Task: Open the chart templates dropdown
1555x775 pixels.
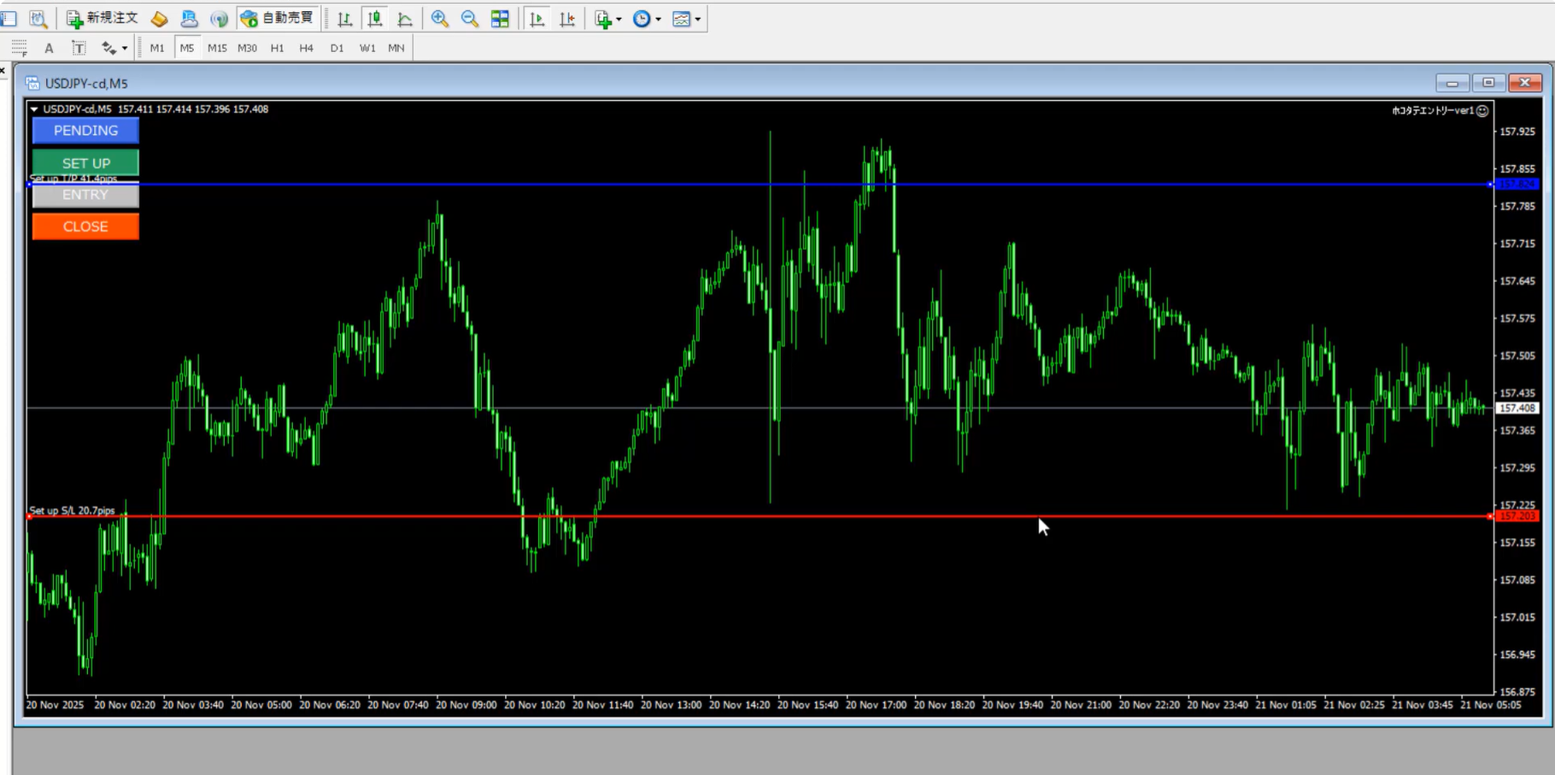Action: (x=686, y=19)
